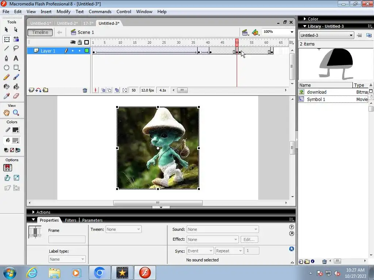Click the Fill color swatch
Image resolution: width=374 pixels, height=280 pixels.
tap(15, 140)
